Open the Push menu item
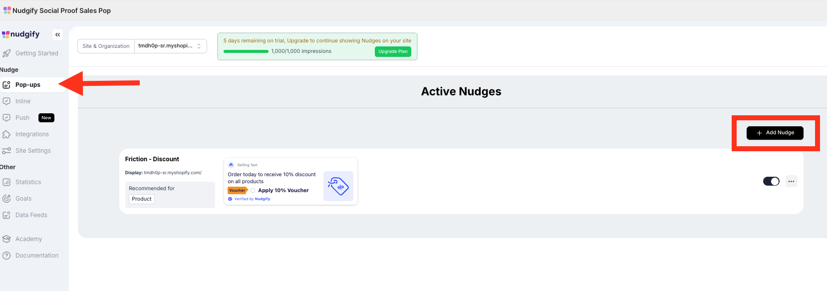 [22, 118]
